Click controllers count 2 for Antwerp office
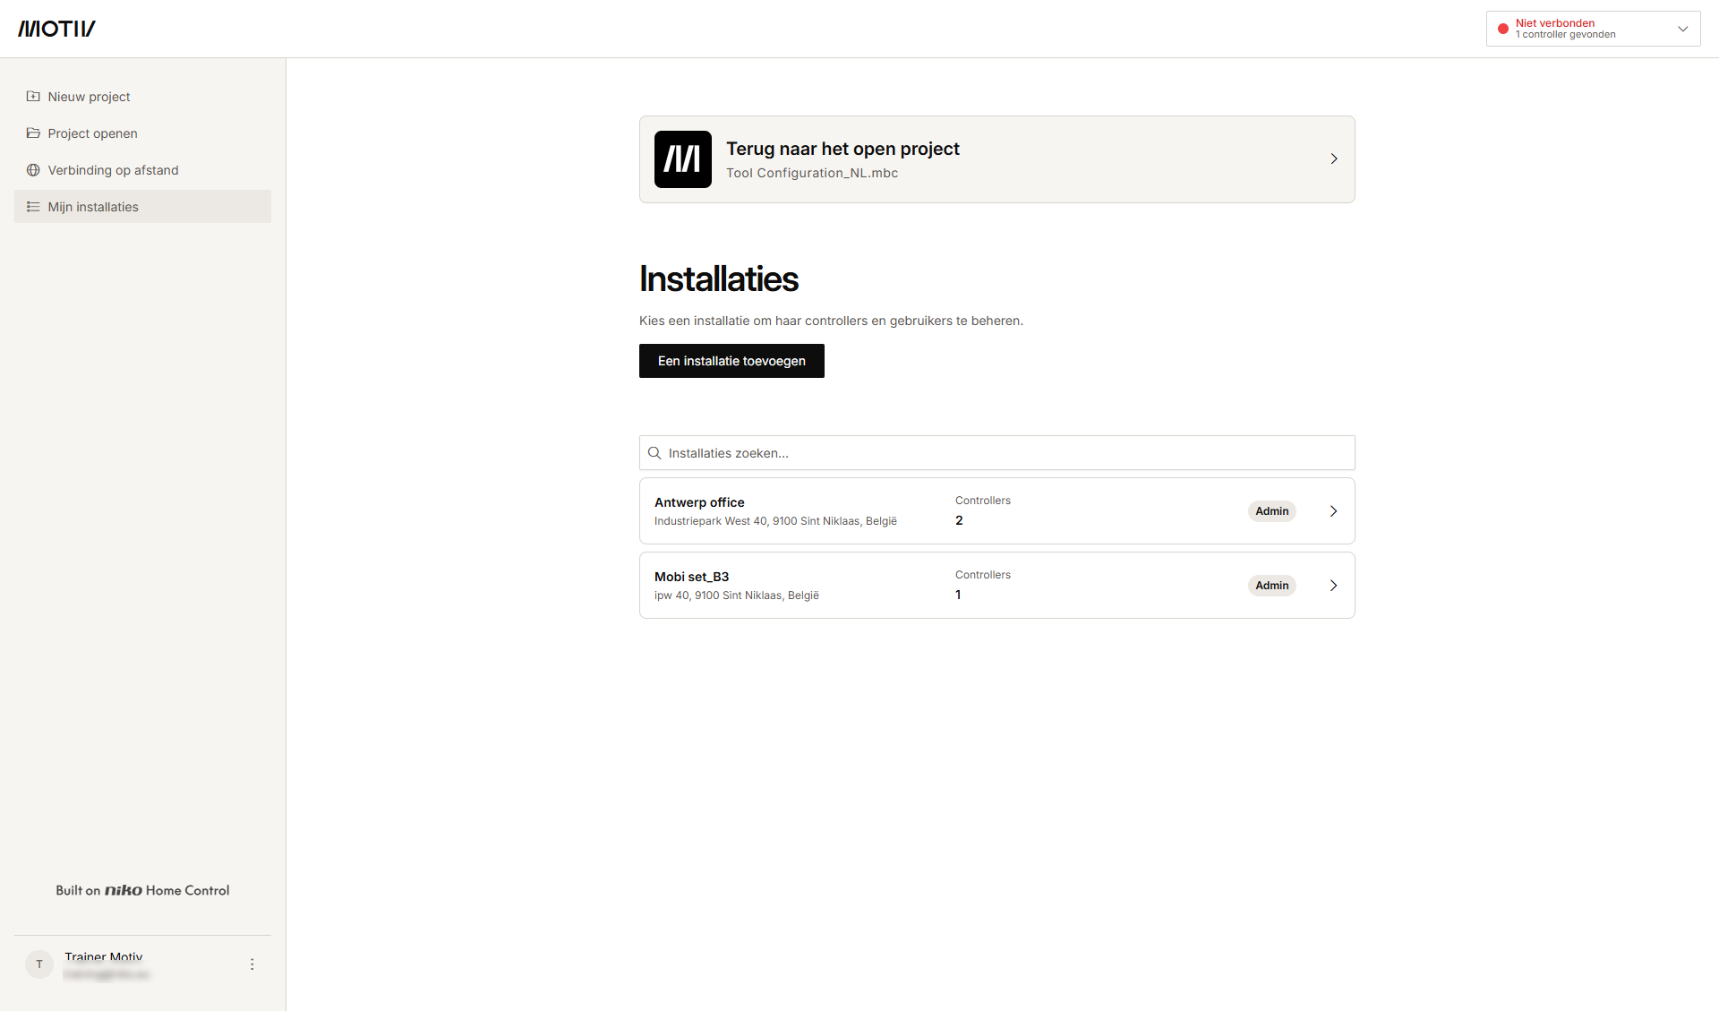This screenshot has height=1011, width=1719. pyautogui.click(x=959, y=520)
